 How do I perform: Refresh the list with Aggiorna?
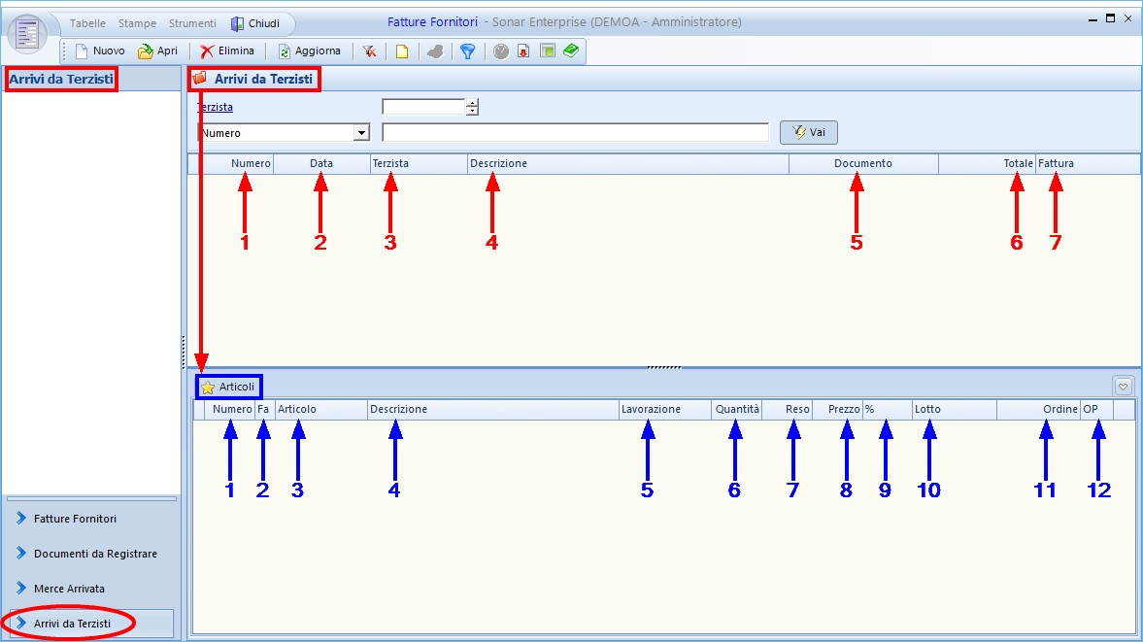[x=309, y=51]
